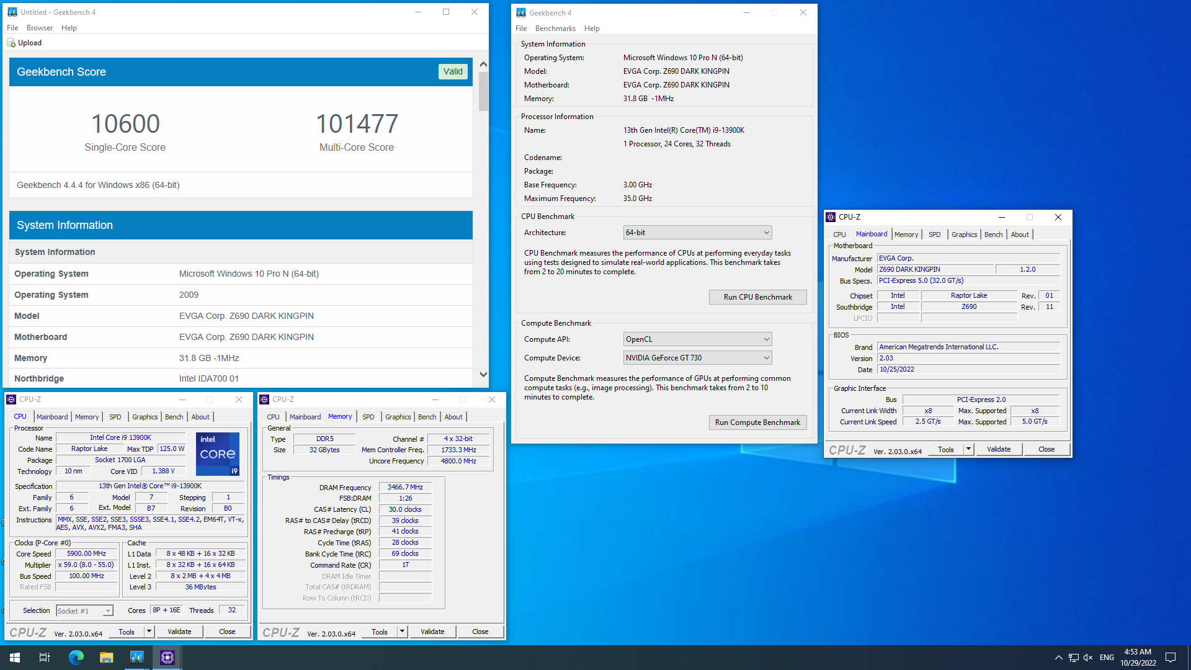Click Validate in Mainboard CPU-Z window

[x=999, y=449]
